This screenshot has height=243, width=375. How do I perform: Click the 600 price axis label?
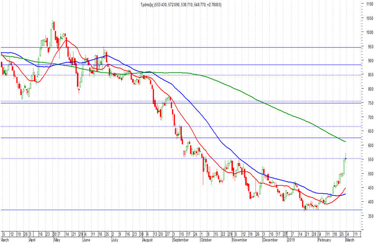pyautogui.click(x=371, y=145)
